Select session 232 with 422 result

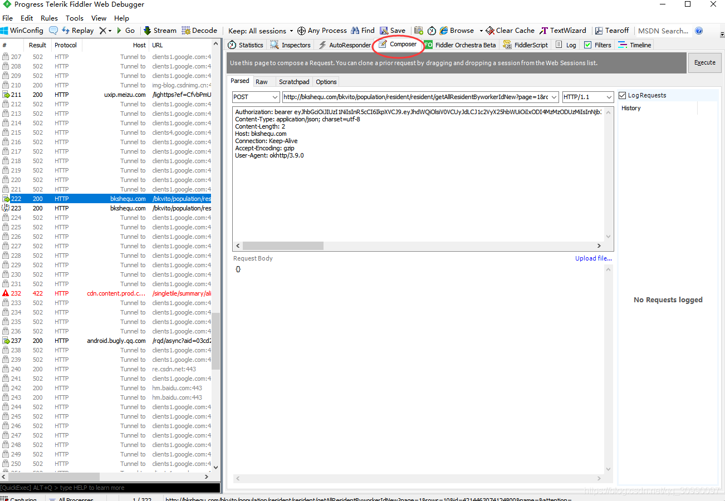pyautogui.click(x=106, y=293)
